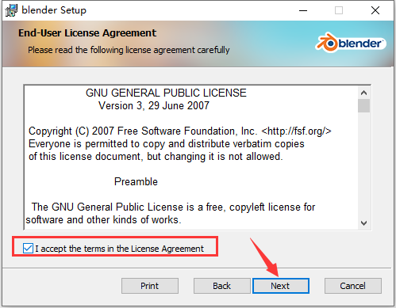Click the license scrollbar thumb

pyautogui.click(x=363, y=106)
